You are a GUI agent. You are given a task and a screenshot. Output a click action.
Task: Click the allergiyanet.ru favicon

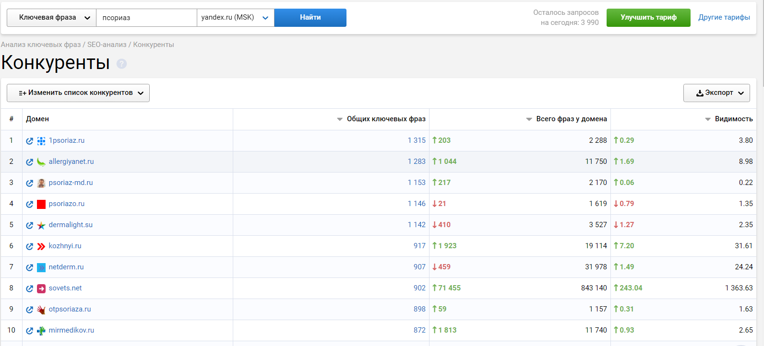(41, 162)
